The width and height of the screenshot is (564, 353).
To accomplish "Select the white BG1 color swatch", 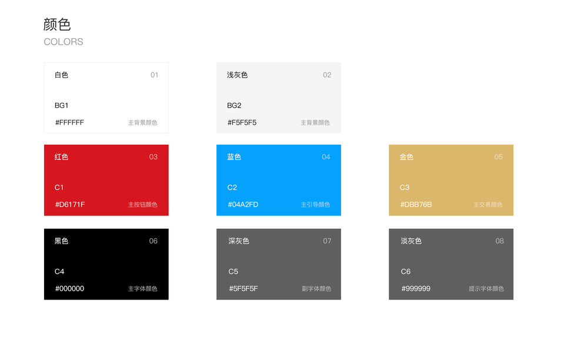I will coord(106,98).
